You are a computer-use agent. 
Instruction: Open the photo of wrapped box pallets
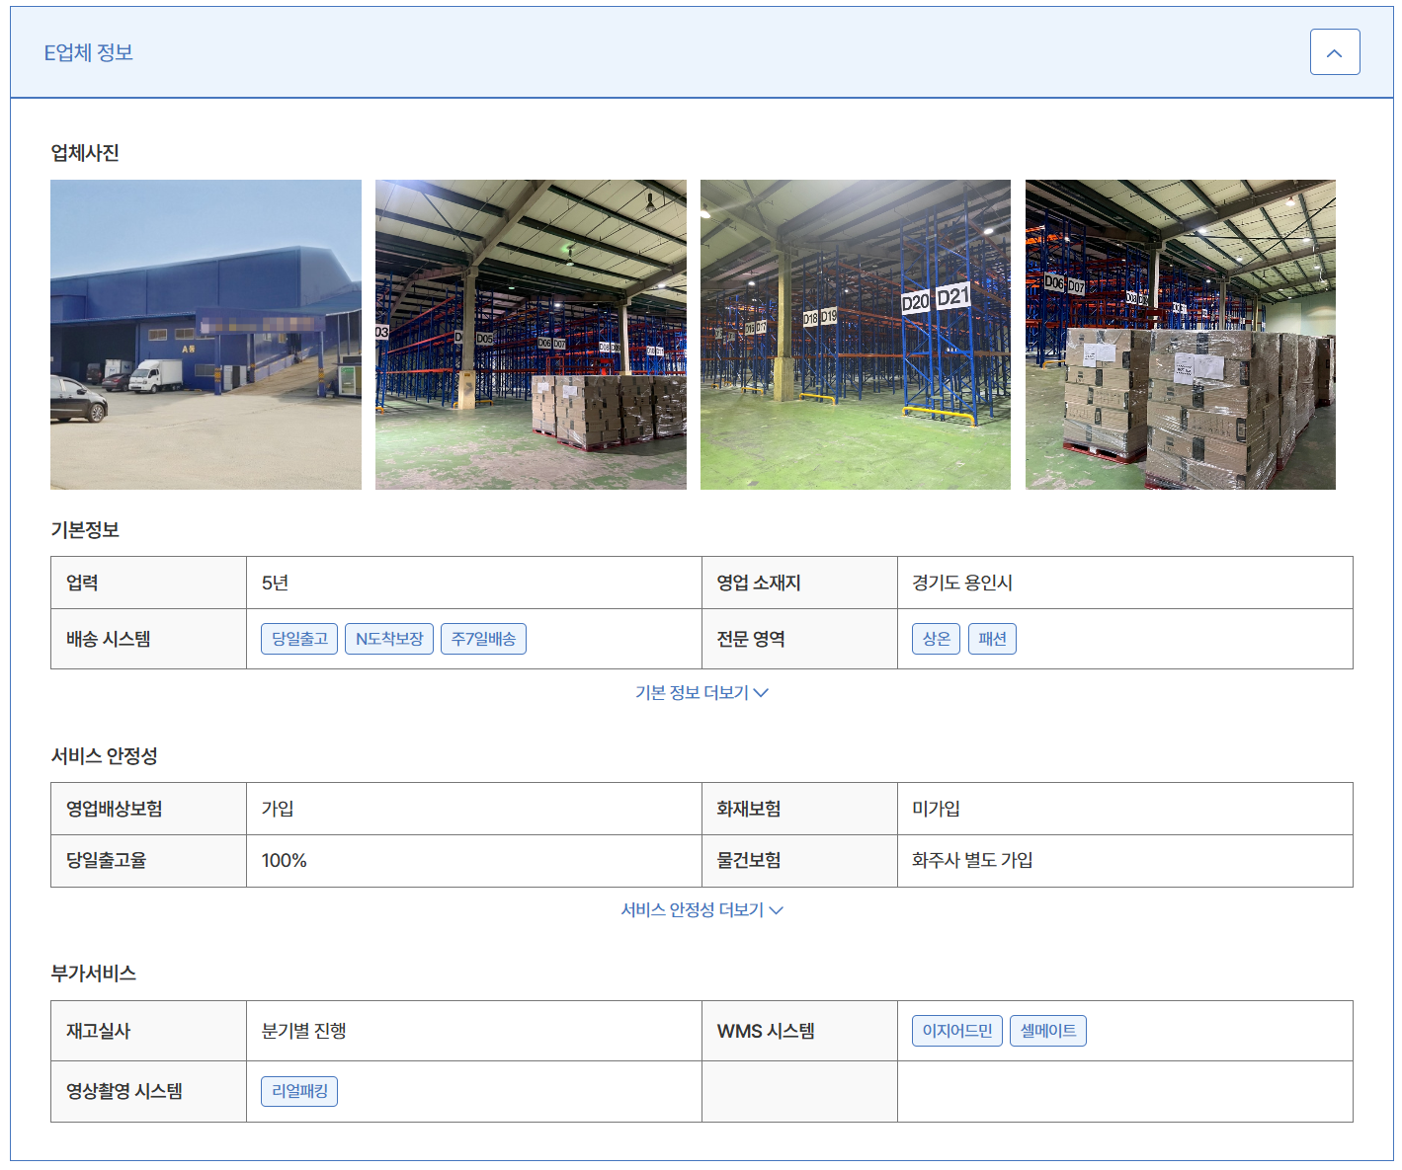[x=1181, y=335]
